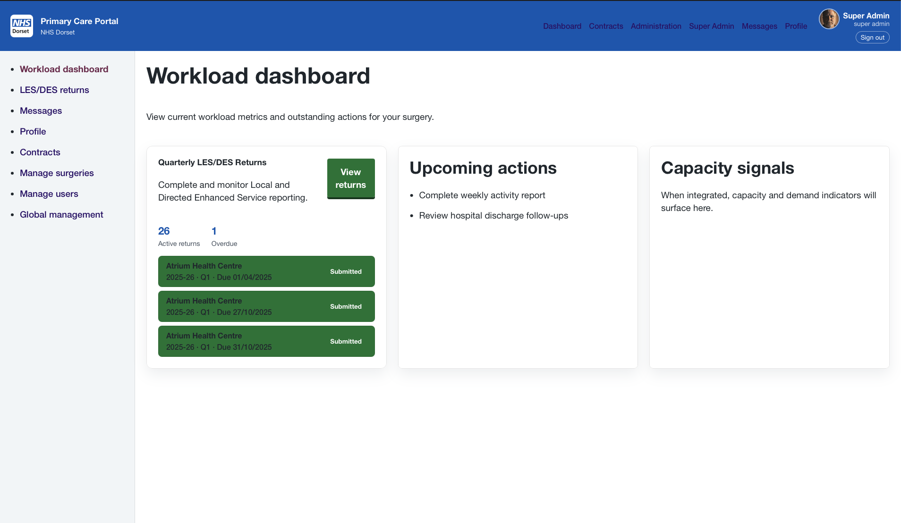Screen dimensions: 901x523
Task: Select Dashboard in the top navigation
Action: tap(562, 26)
